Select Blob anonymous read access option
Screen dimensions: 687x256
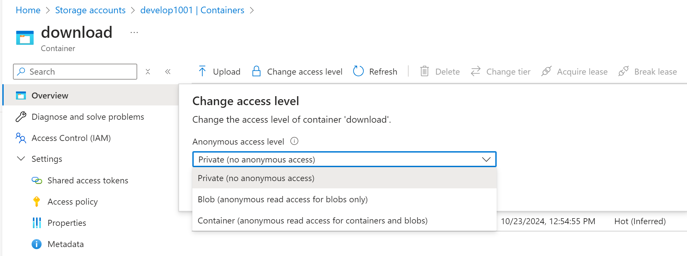pos(282,199)
